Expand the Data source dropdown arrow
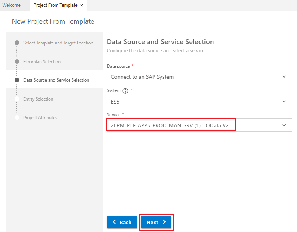This screenshot has height=232, width=297. pyautogui.click(x=284, y=77)
